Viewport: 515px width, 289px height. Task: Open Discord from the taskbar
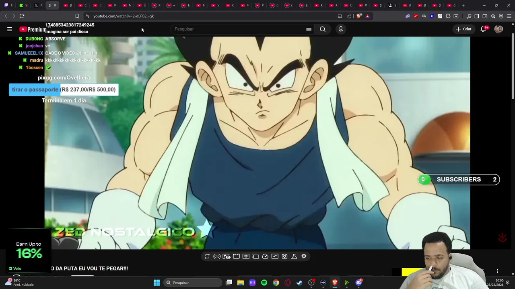tap(358, 283)
